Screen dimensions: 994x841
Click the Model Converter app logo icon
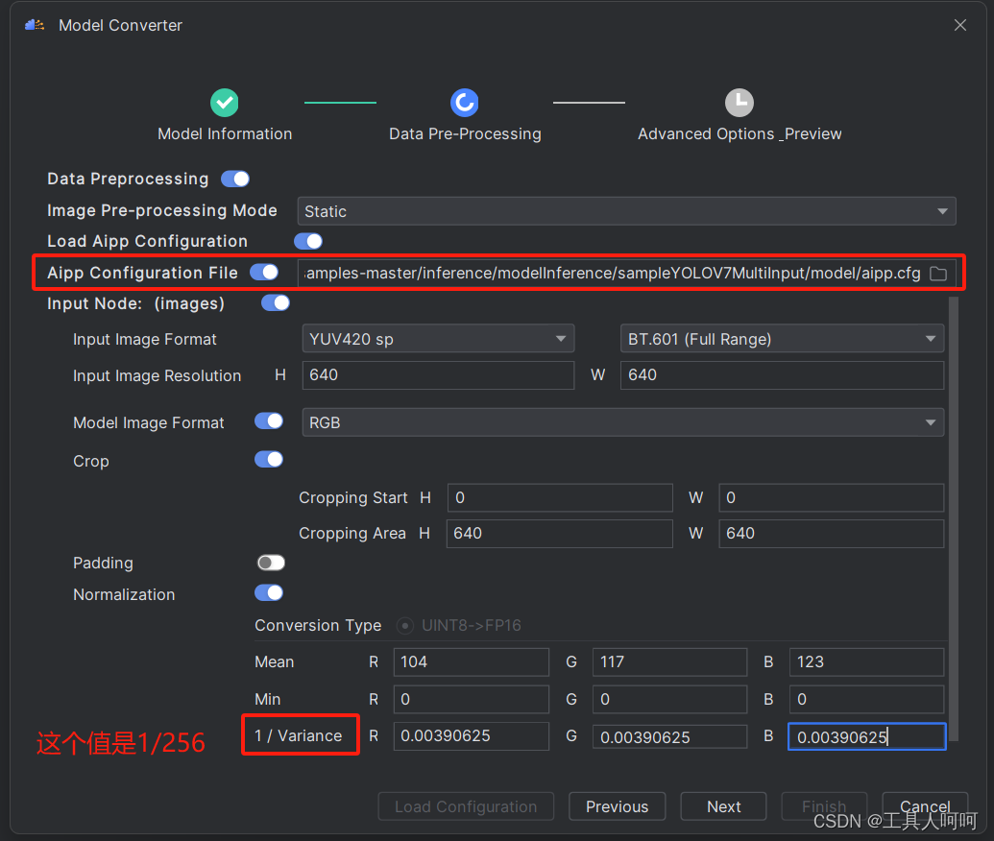pos(35,25)
